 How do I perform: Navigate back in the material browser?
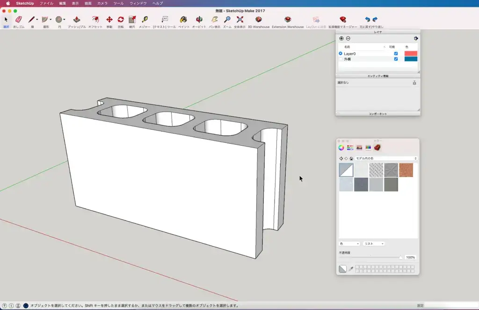click(x=341, y=159)
